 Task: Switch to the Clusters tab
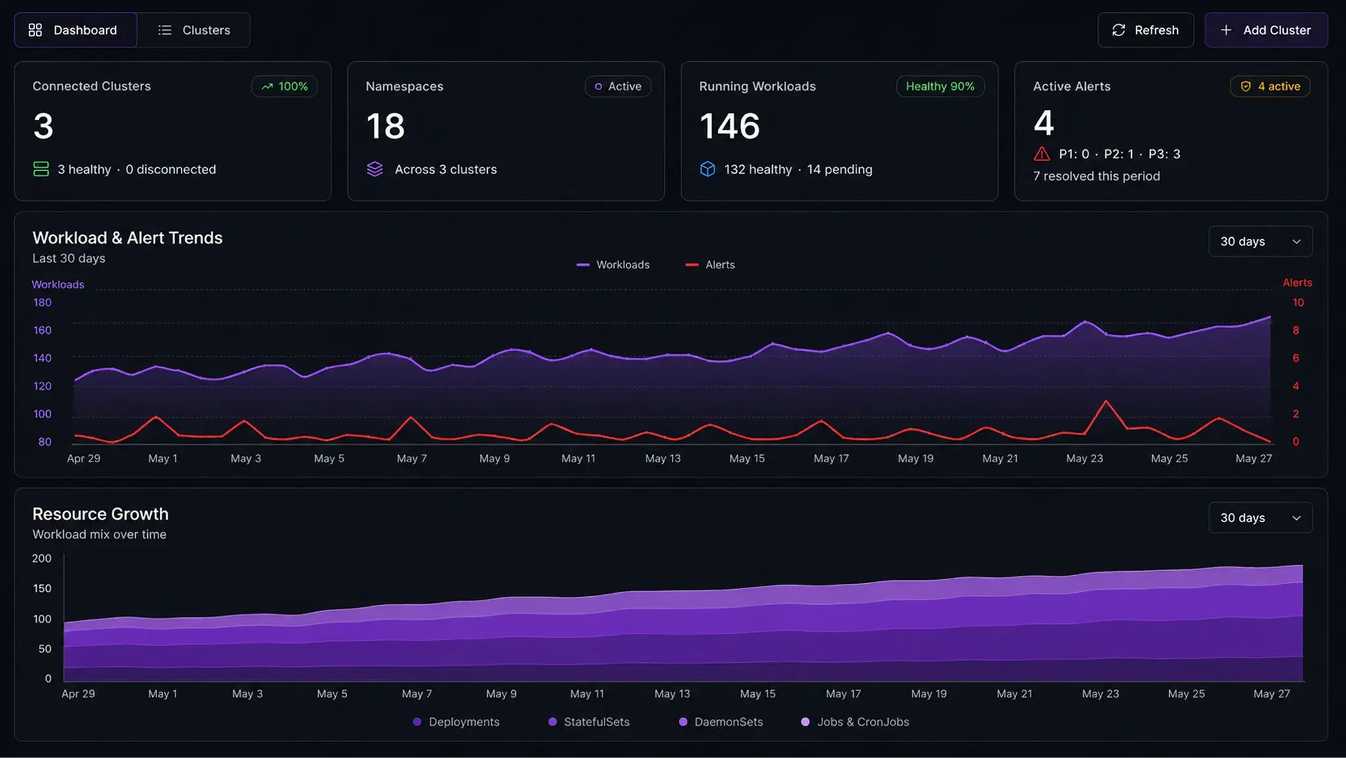pos(194,30)
